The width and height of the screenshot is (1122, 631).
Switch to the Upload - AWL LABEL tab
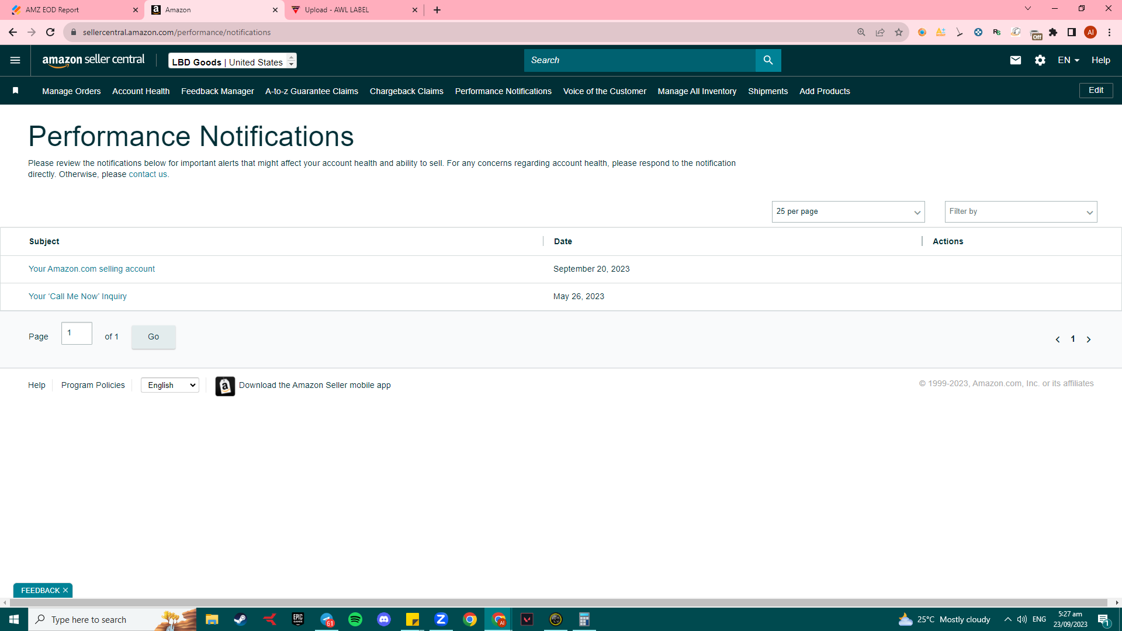click(355, 10)
